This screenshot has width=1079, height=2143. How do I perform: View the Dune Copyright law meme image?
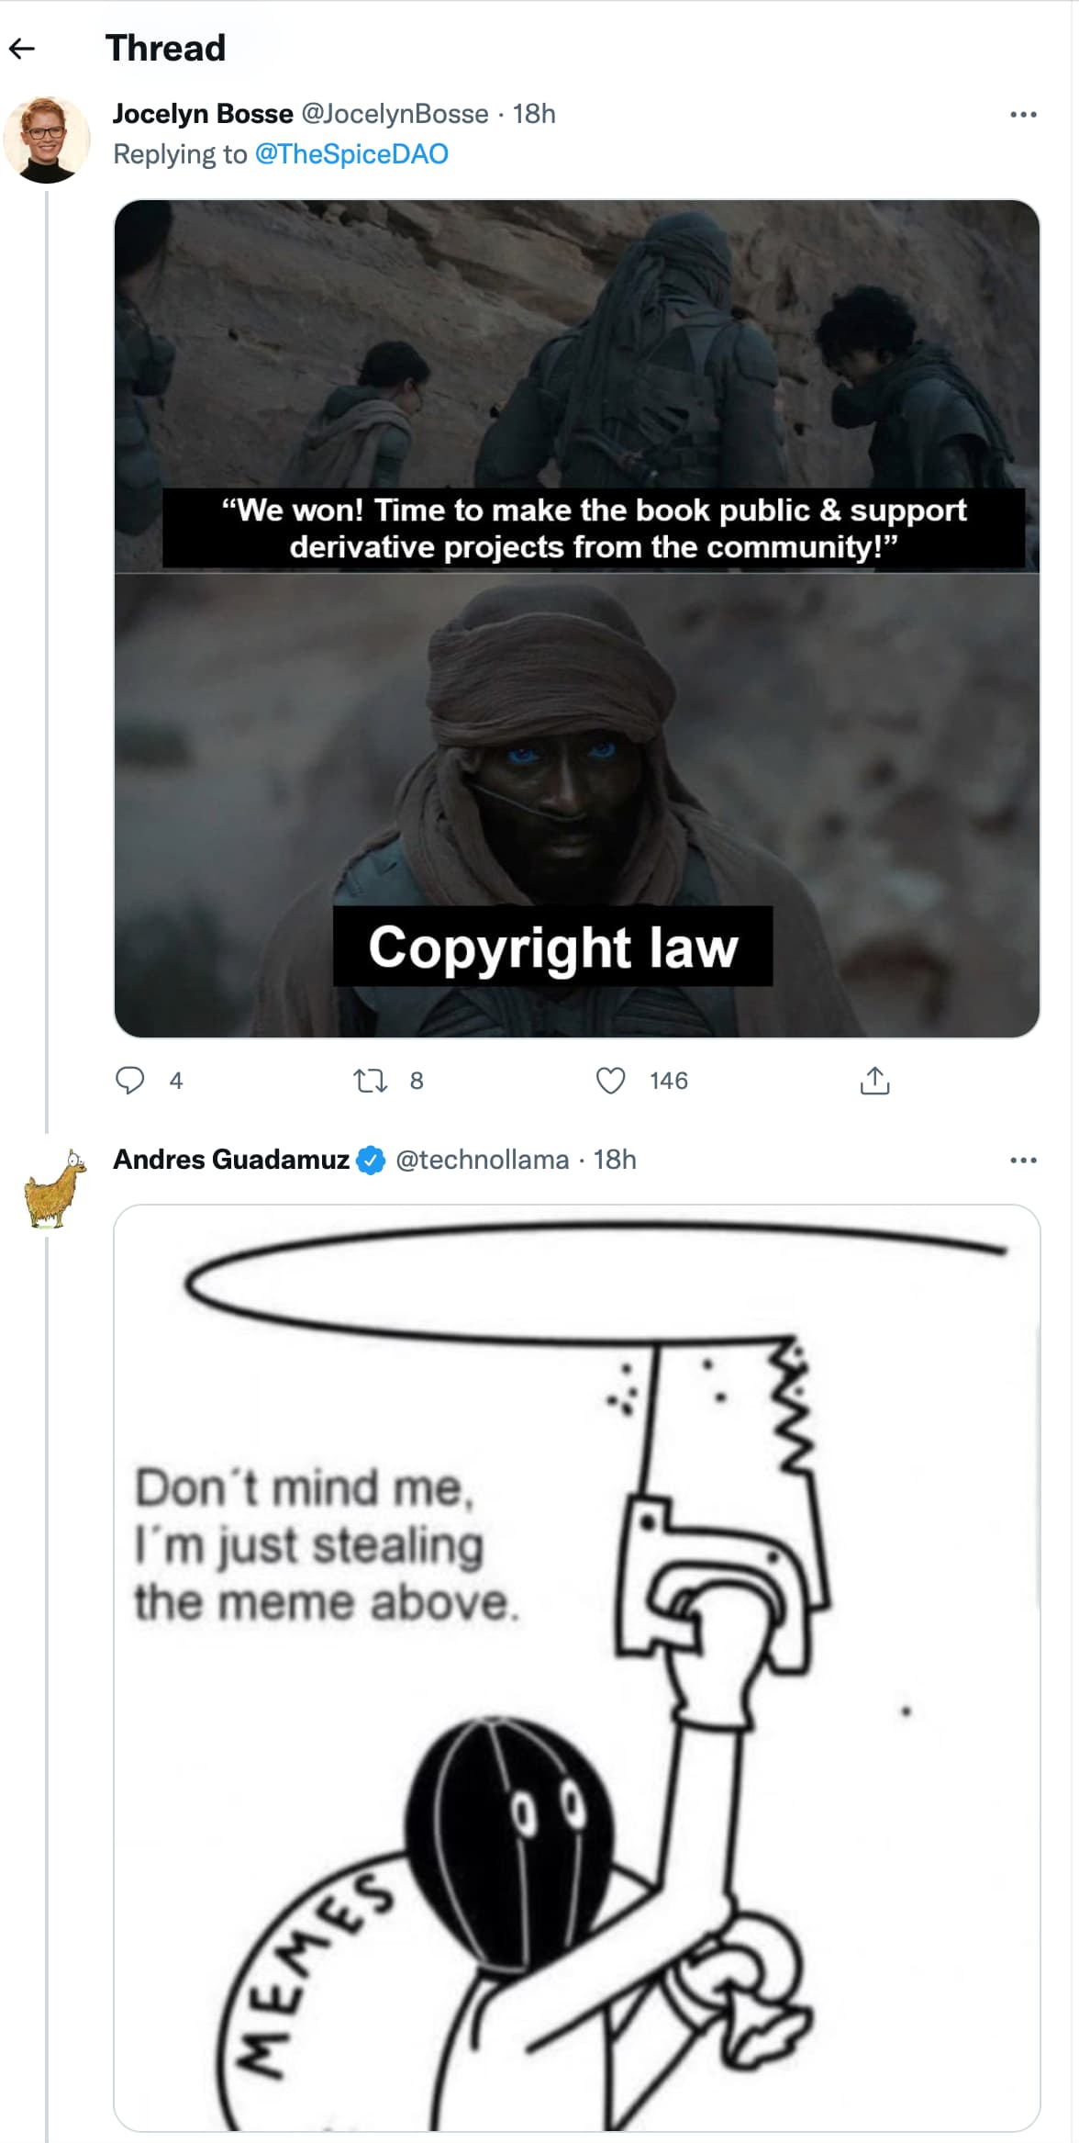pyautogui.click(x=577, y=619)
